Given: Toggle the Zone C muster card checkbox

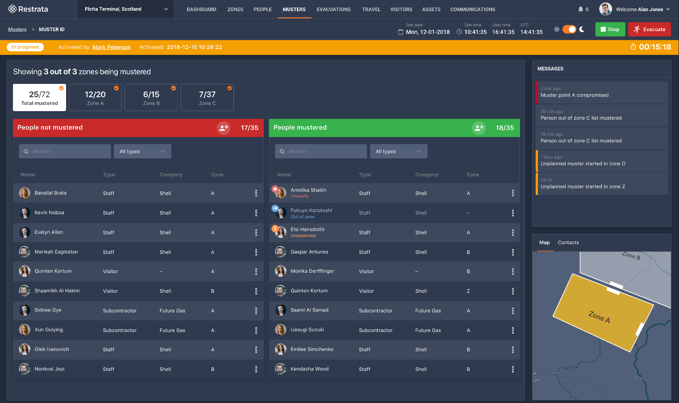Looking at the screenshot, I should (x=229, y=88).
